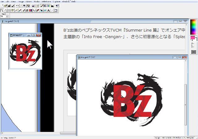Pick a color from the rainbow palette

[x=193, y=27]
